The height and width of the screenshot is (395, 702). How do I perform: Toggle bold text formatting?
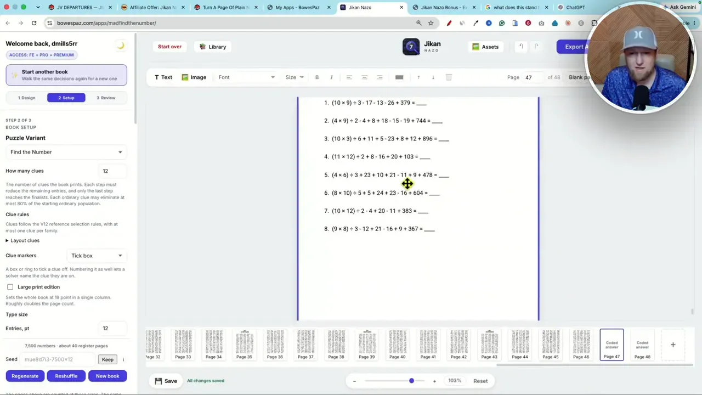click(x=316, y=77)
